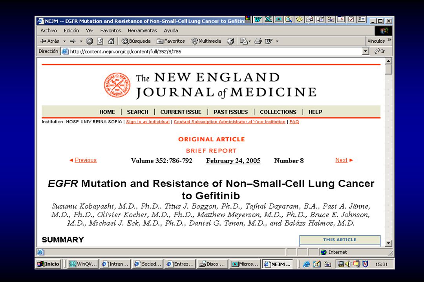Open the Mail icon dropdown arrow

(250, 41)
